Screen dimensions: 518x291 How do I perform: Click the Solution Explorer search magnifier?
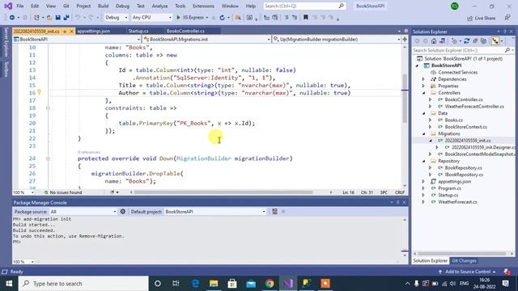coord(507,50)
